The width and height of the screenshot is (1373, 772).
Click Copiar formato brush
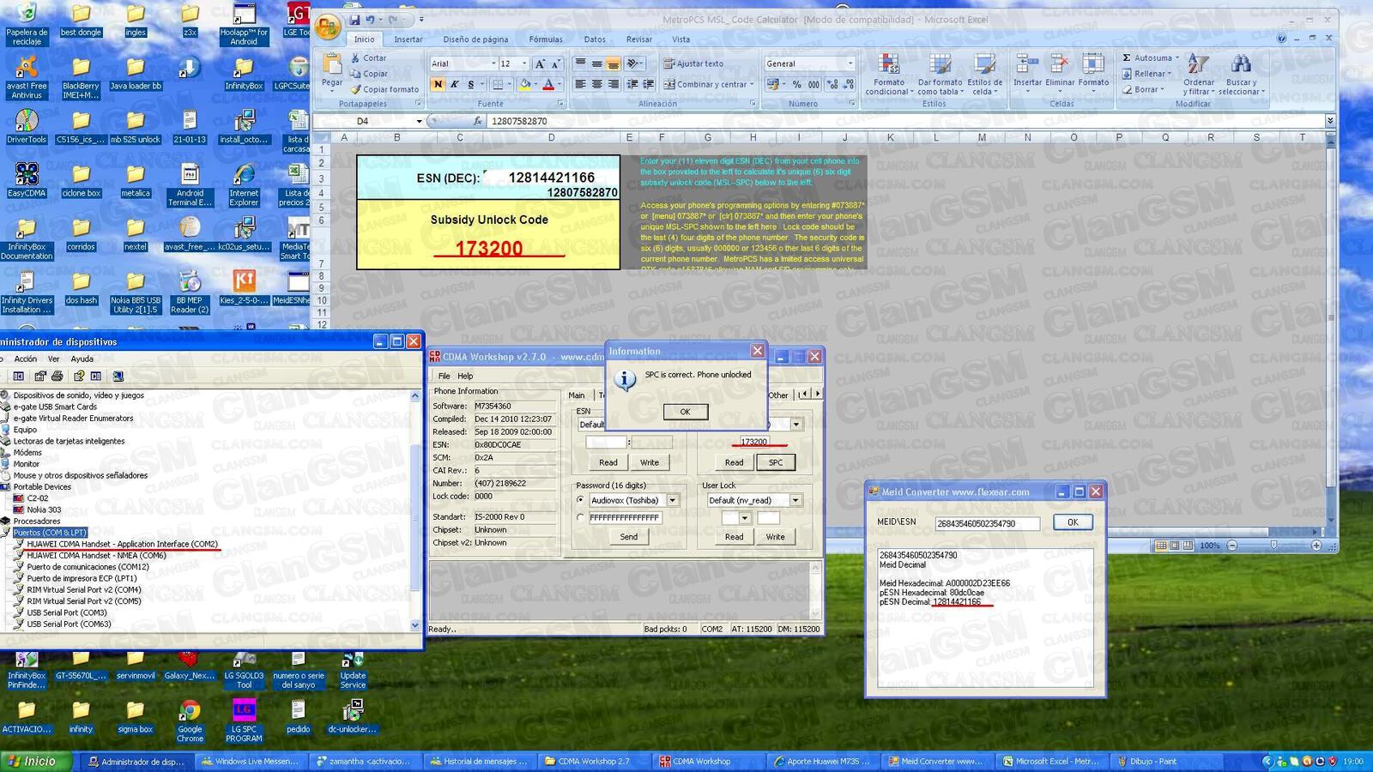pos(384,89)
